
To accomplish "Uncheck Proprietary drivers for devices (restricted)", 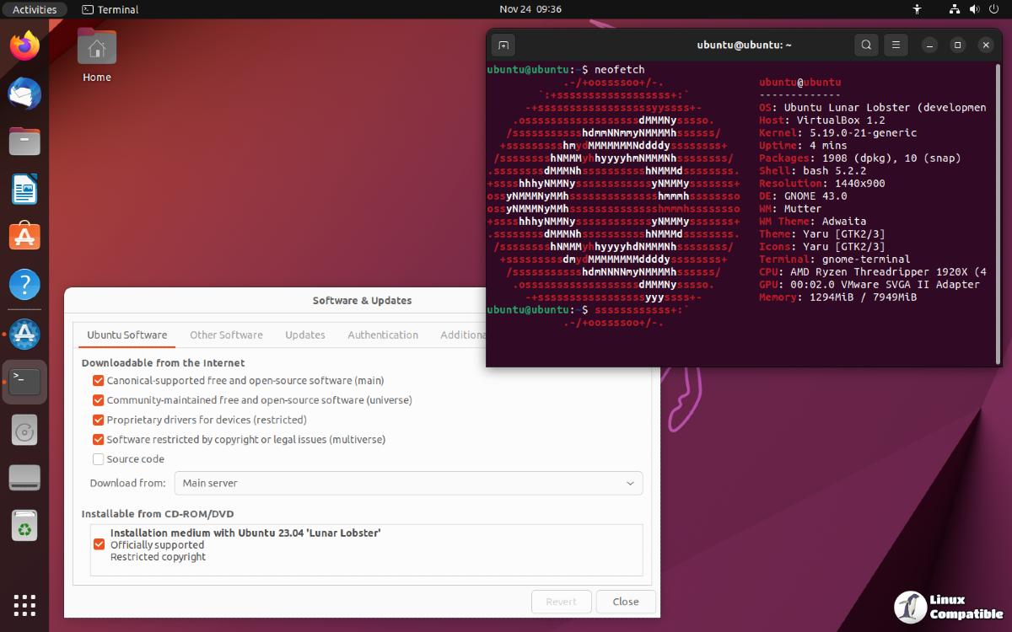I will (x=99, y=420).
